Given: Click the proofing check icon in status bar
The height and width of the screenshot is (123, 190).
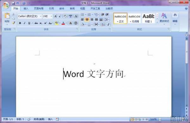Looking at the screenshot, I should (29, 119).
